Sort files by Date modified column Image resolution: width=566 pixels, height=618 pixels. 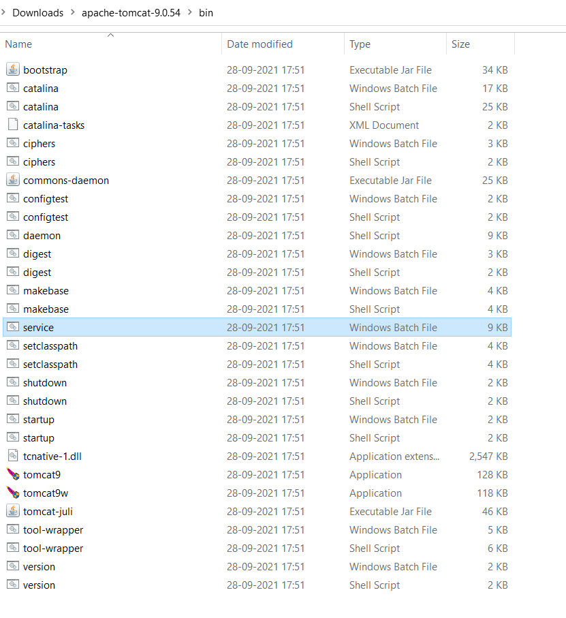tap(283, 44)
